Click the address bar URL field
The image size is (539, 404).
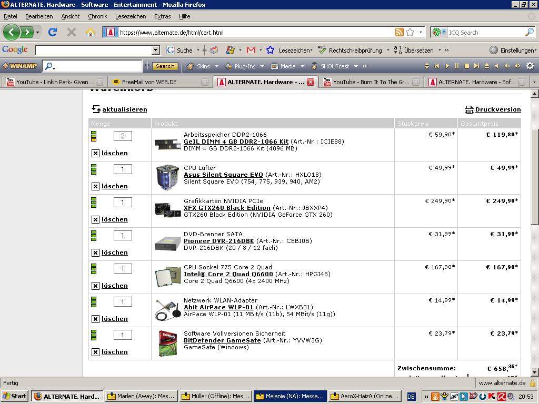(256, 33)
